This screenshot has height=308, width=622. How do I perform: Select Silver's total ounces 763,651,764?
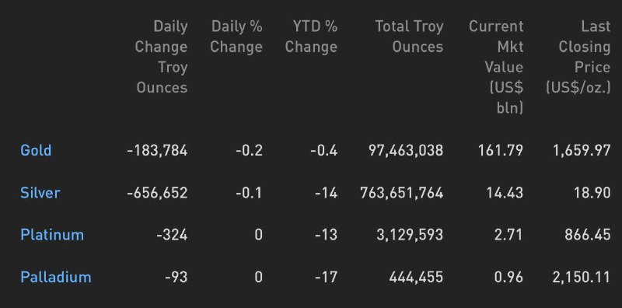(x=401, y=193)
